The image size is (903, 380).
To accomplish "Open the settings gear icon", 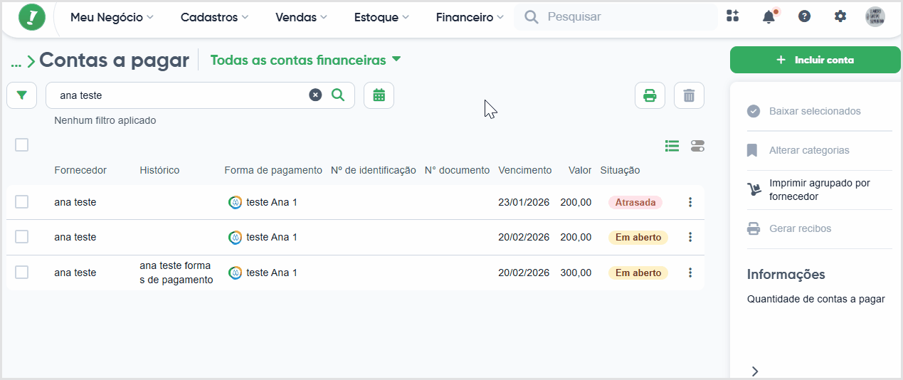I will [840, 16].
